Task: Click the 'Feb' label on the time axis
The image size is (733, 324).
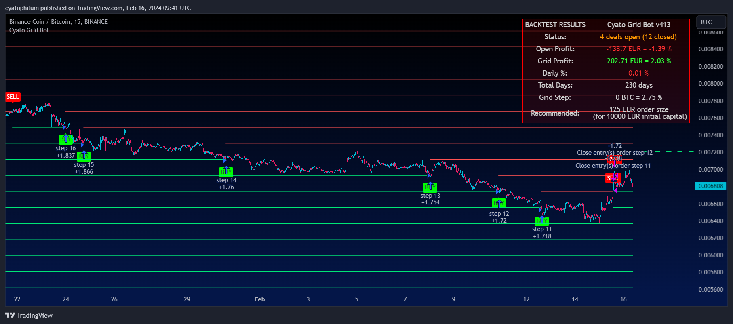Action: click(260, 299)
